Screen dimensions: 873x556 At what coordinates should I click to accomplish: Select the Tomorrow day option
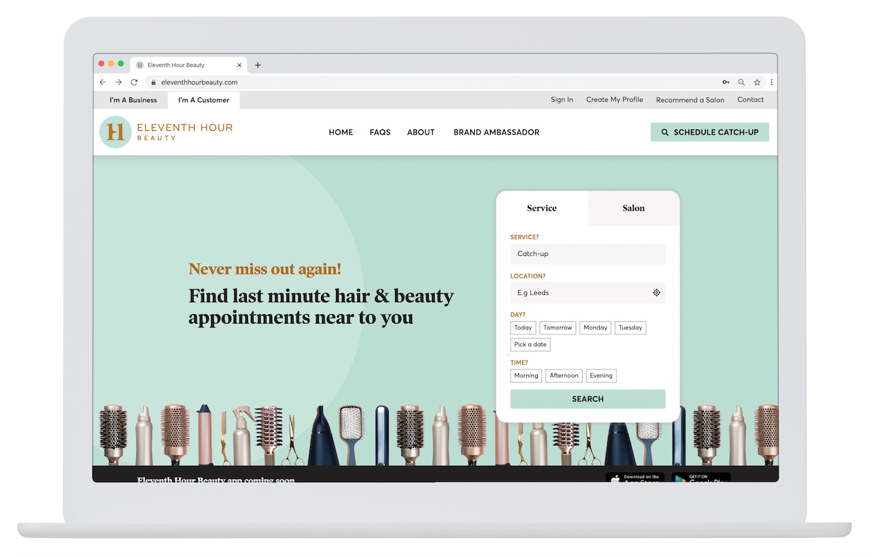coord(557,328)
